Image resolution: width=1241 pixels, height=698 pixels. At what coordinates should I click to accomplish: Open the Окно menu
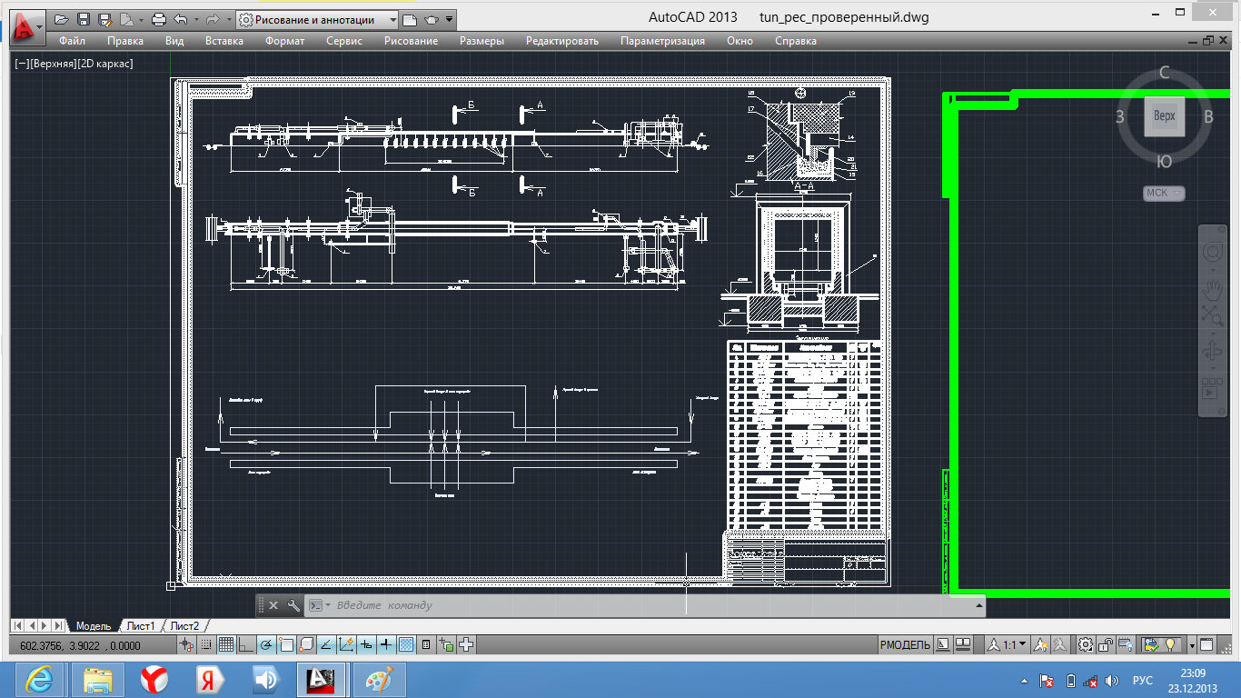point(740,41)
